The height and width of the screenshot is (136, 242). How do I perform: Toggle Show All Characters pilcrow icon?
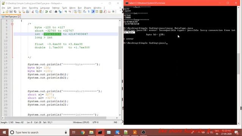point(89,12)
